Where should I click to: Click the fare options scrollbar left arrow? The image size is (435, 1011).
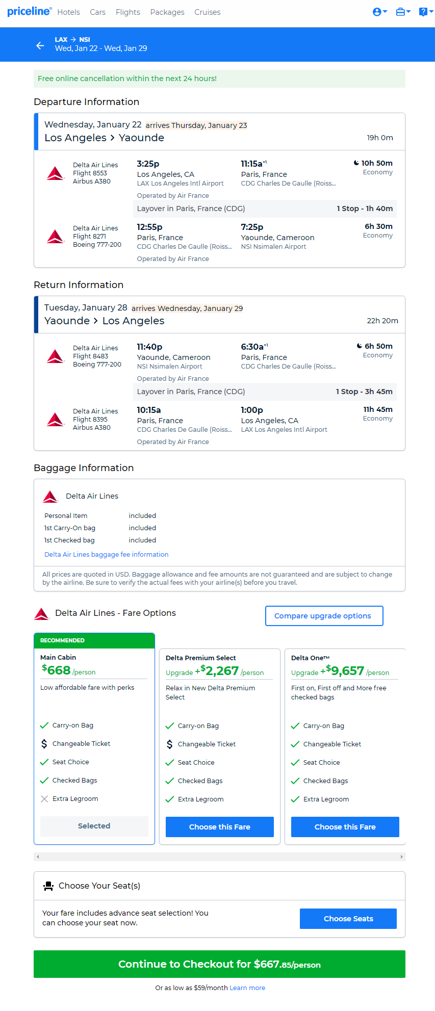click(38, 857)
